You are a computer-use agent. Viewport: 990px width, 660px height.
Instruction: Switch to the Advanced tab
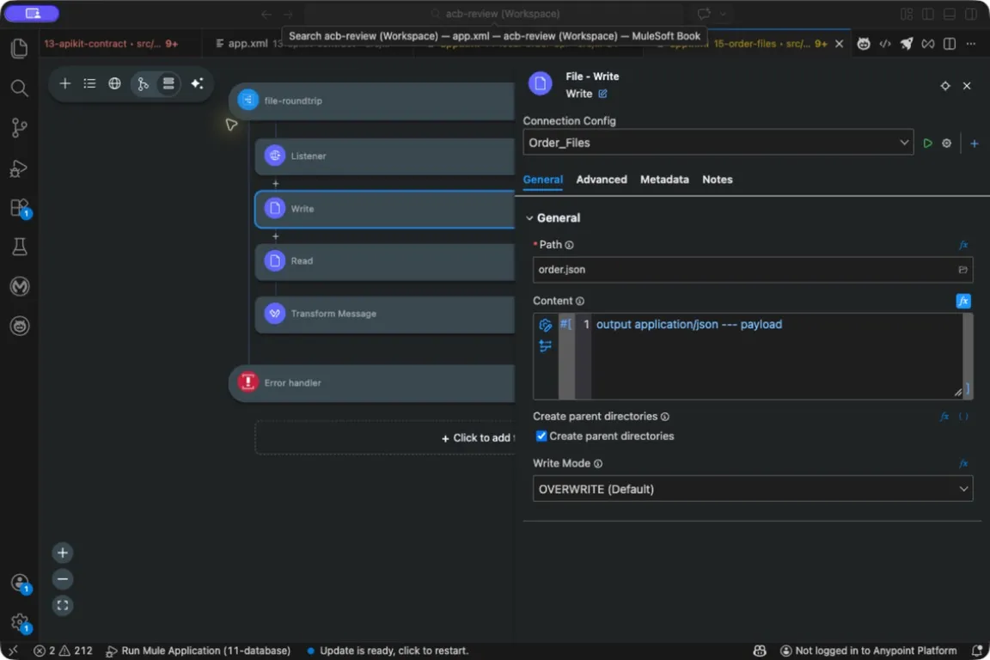click(601, 180)
